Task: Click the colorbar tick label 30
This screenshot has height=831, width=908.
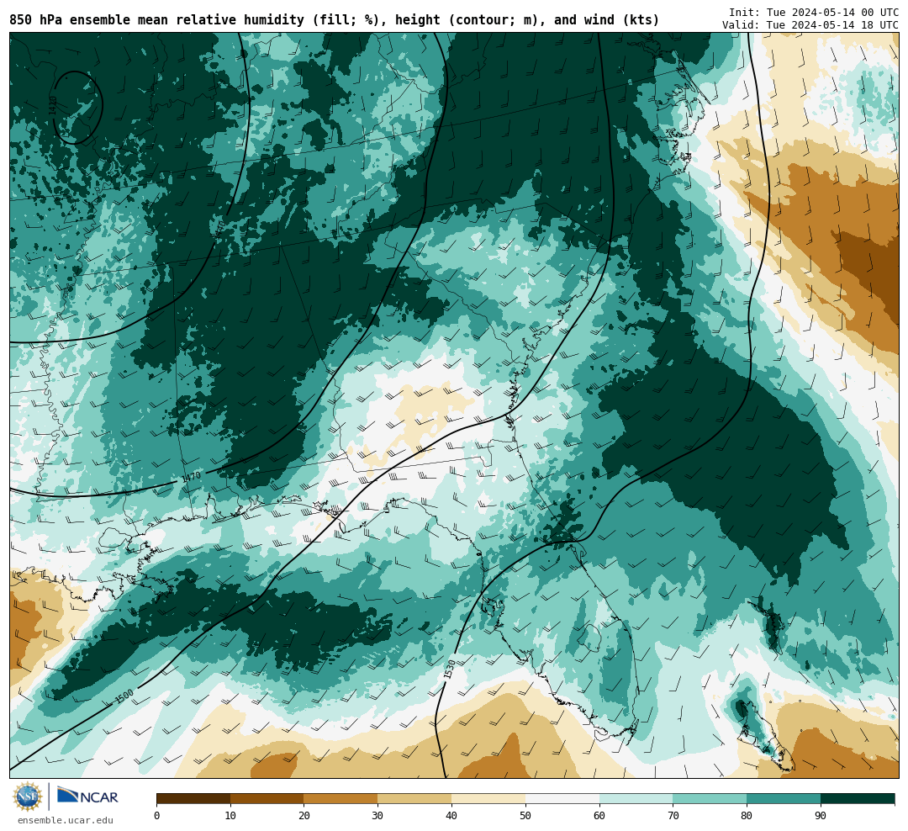Action: pos(377,816)
